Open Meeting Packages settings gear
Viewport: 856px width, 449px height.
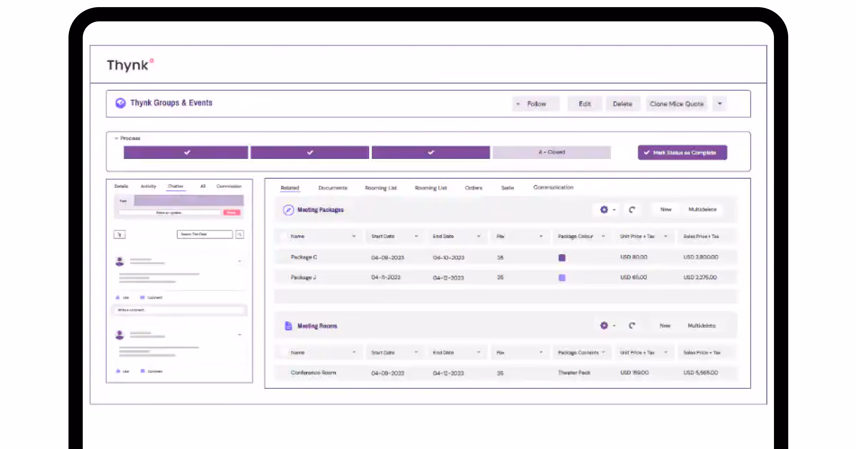[604, 210]
